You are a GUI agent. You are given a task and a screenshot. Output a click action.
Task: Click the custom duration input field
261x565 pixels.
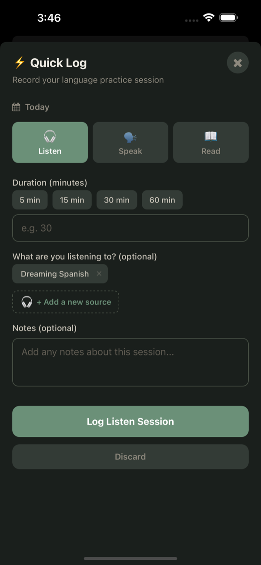tap(130, 228)
